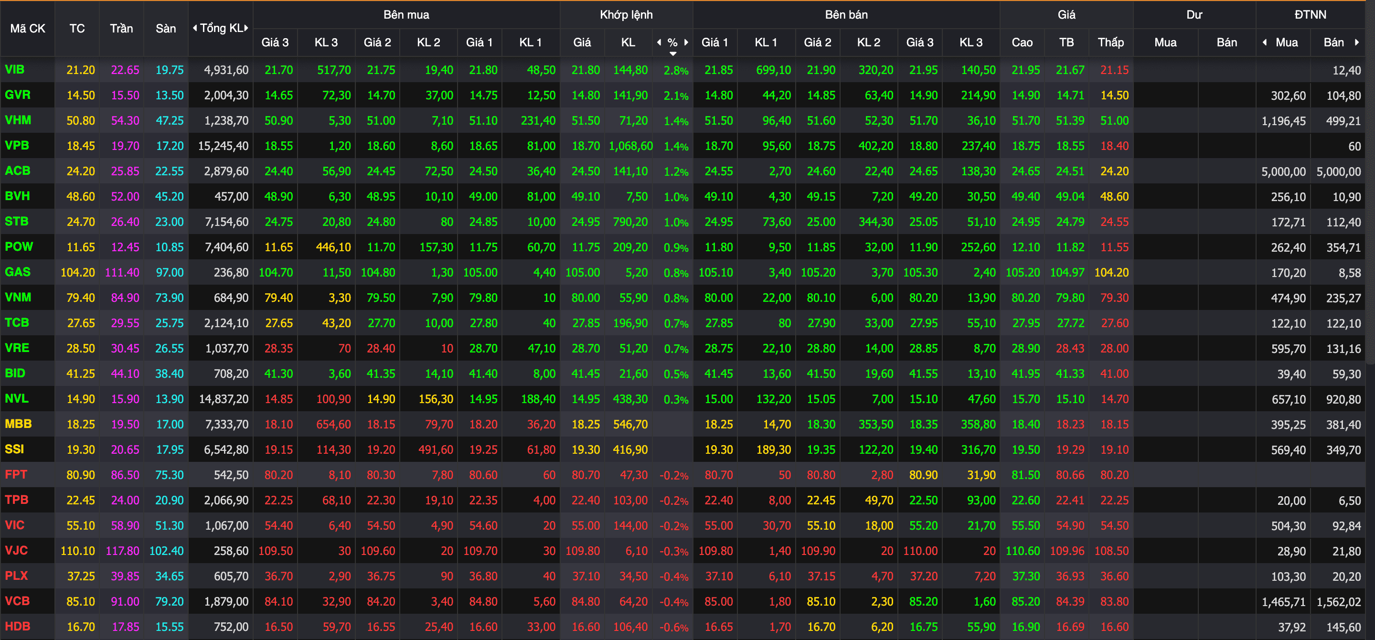The image size is (1375, 640).
Task: Click ACB foreign buy 5,000,00
Action: coord(1283,171)
